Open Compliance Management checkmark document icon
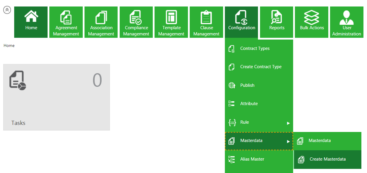 point(136,18)
